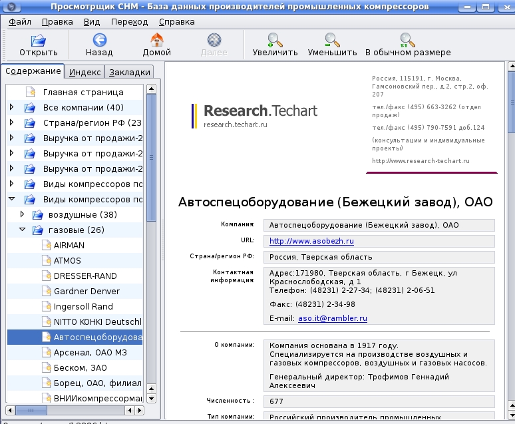The height and width of the screenshot is (424, 515).
Task: Click folder icon of Все компании (40)
Action: (29, 107)
